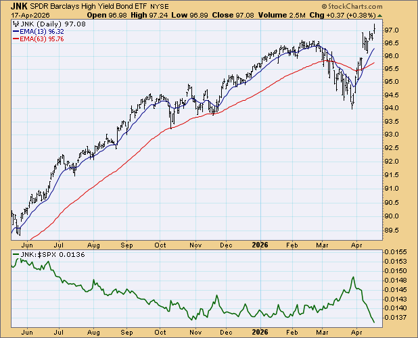Click the red EMA(63) legend line
The image size is (418, 338).
tap(17, 39)
